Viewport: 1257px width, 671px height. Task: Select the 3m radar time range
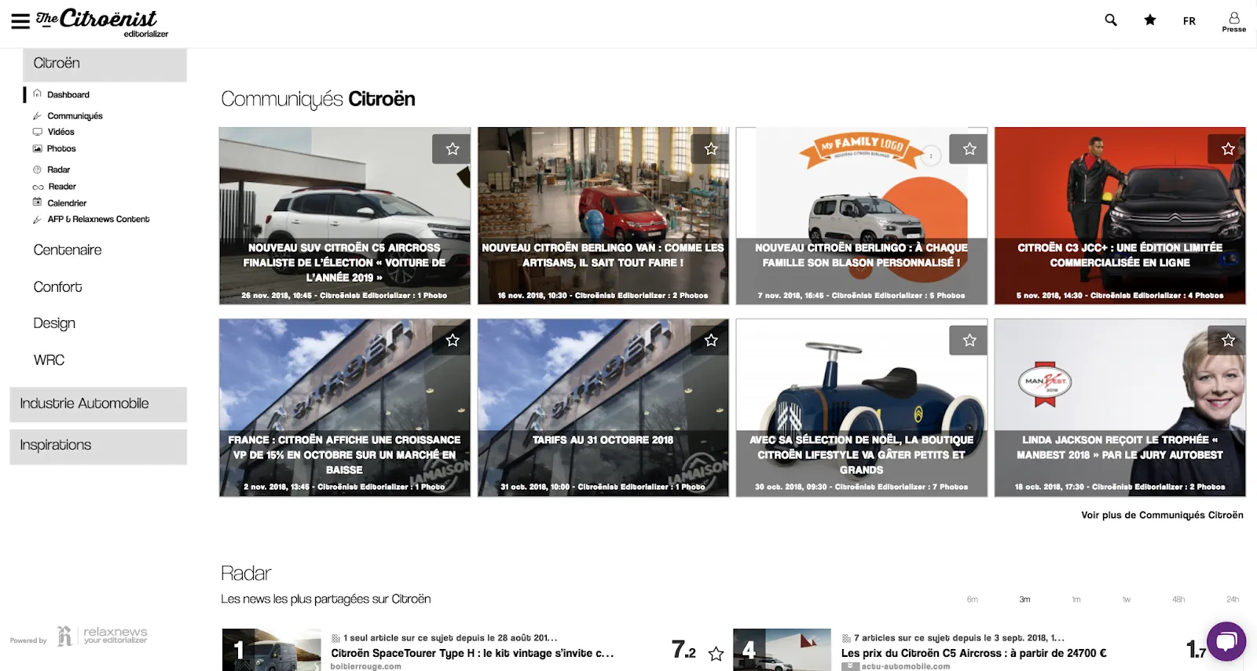click(x=1024, y=600)
